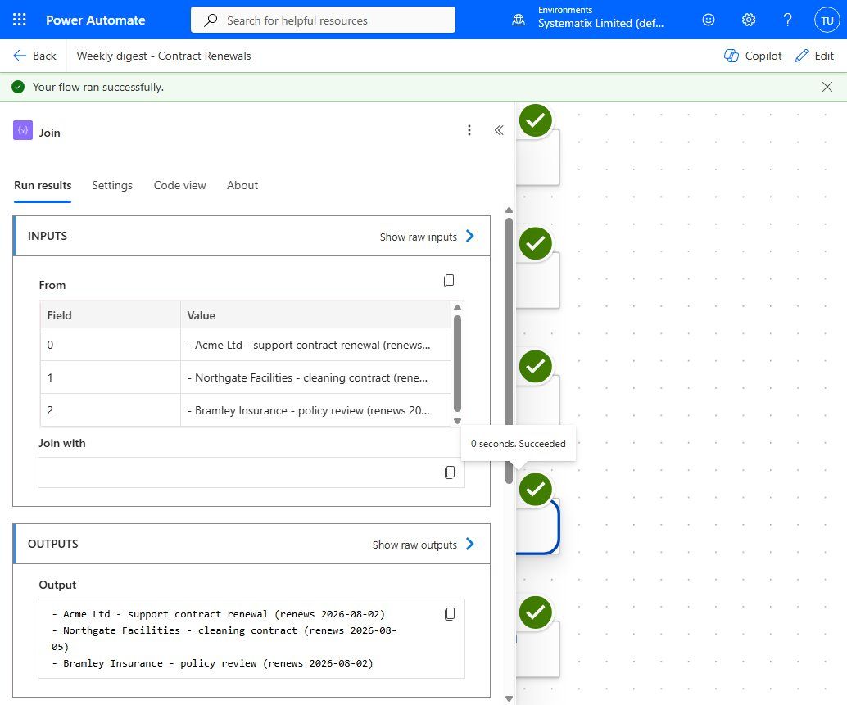This screenshot has width=847, height=705.
Task: Click the search for helpful resources box
Action: tap(323, 20)
